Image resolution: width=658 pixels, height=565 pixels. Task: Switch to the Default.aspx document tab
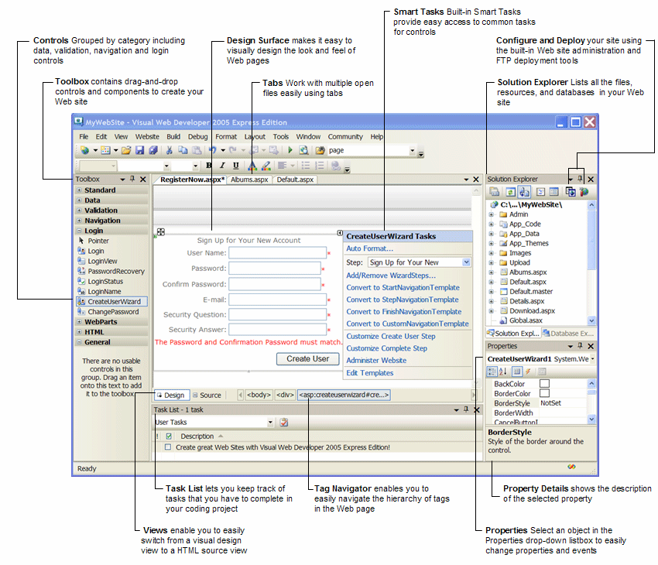(x=295, y=180)
